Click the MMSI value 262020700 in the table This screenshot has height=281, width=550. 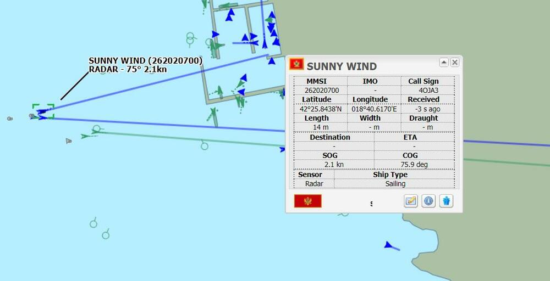click(322, 91)
